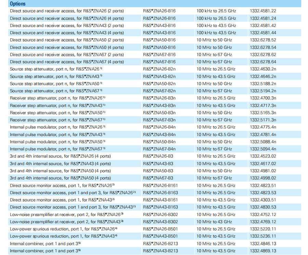The width and height of the screenshot is (308, 255).
Task: Click order number 1332.5165.3n
Action: (263, 113)
